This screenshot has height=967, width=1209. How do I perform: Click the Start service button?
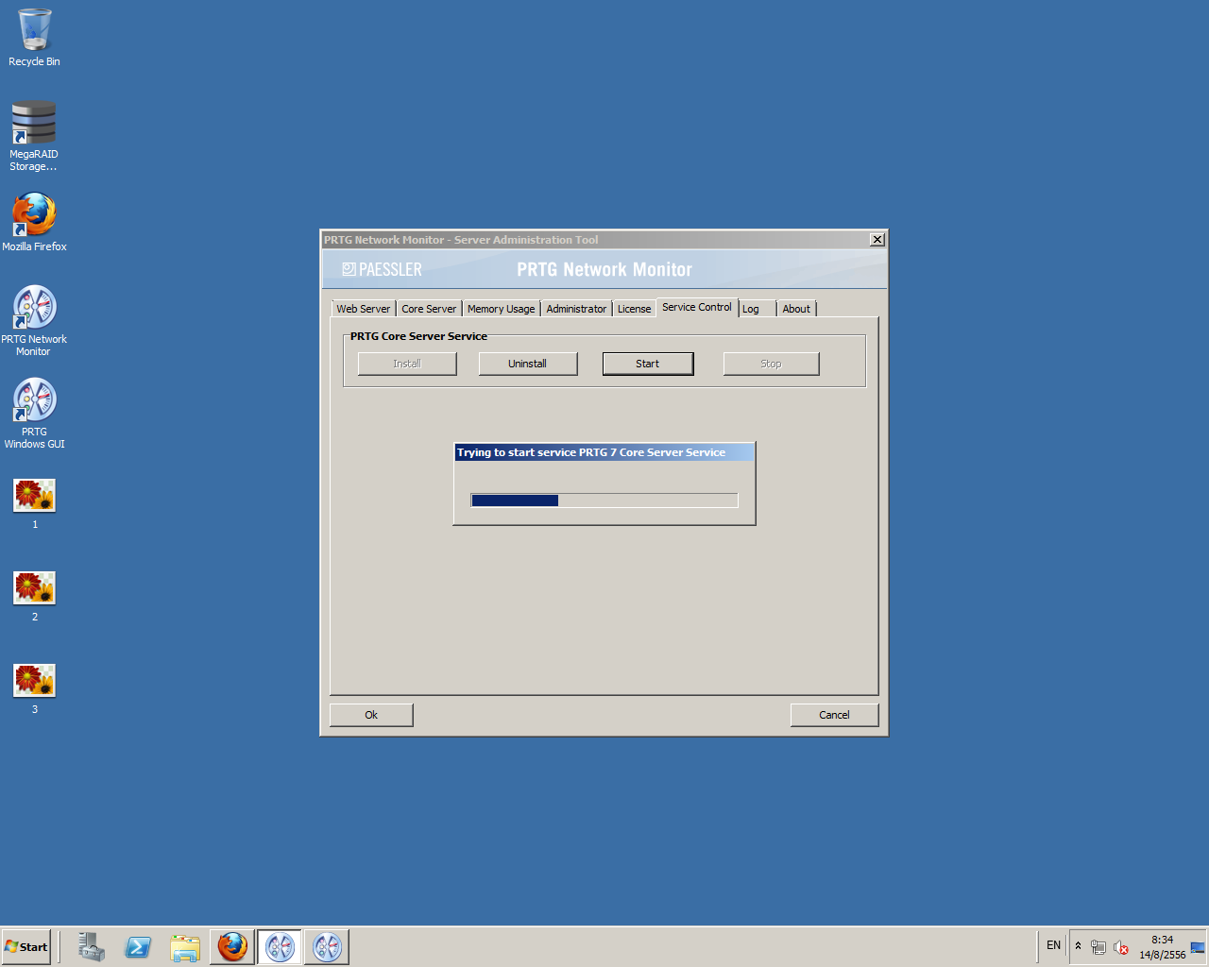[x=648, y=364]
